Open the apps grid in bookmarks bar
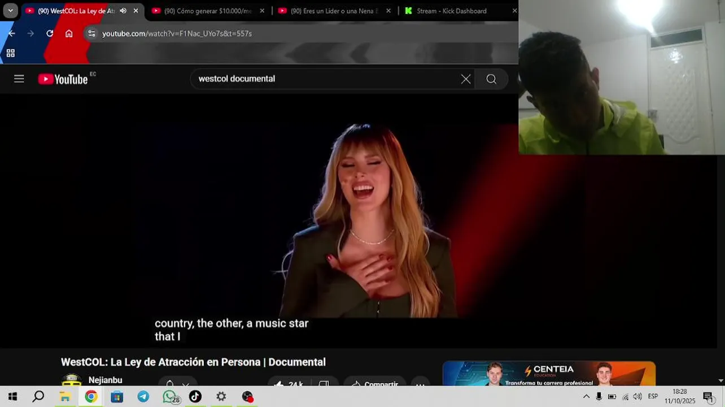 (10, 53)
